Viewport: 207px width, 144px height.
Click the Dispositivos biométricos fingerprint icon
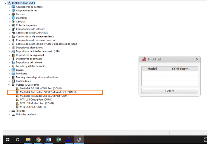(13, 48)
